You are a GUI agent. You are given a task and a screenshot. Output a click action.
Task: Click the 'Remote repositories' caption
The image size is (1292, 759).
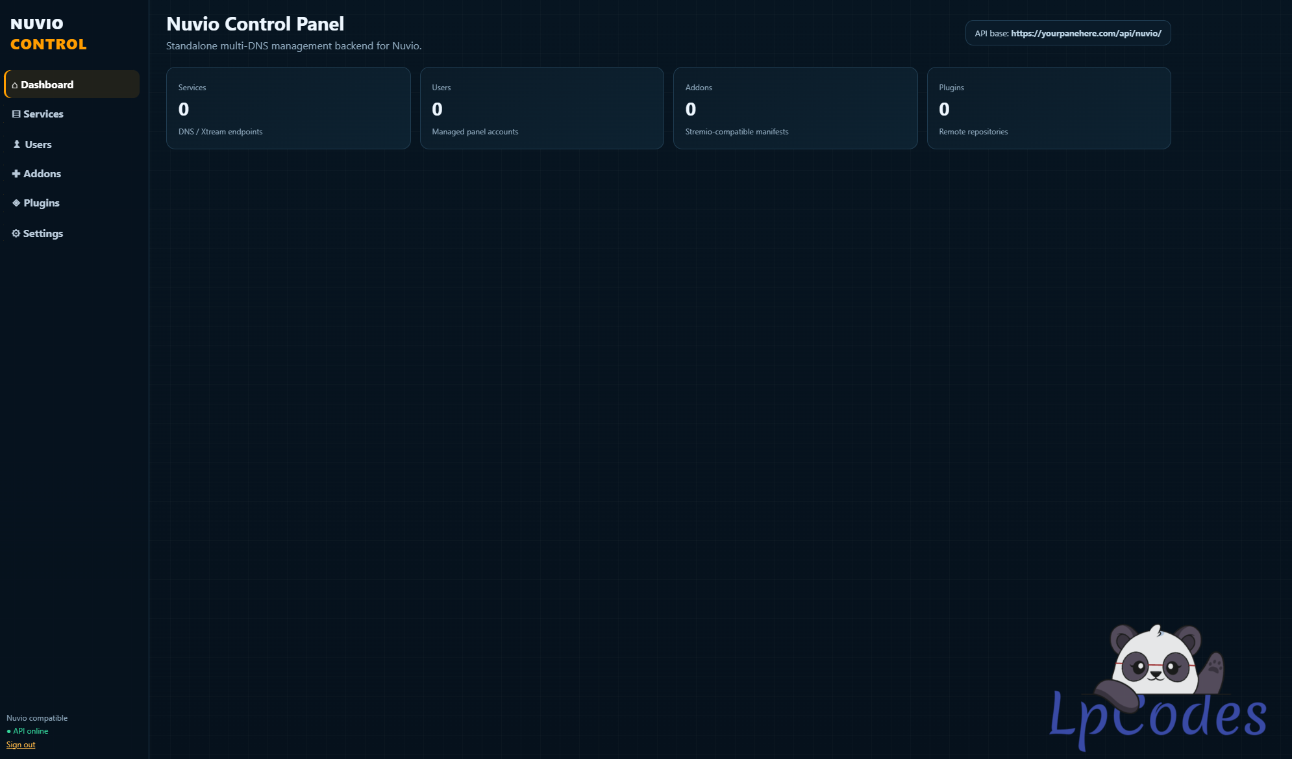point(973,132)
